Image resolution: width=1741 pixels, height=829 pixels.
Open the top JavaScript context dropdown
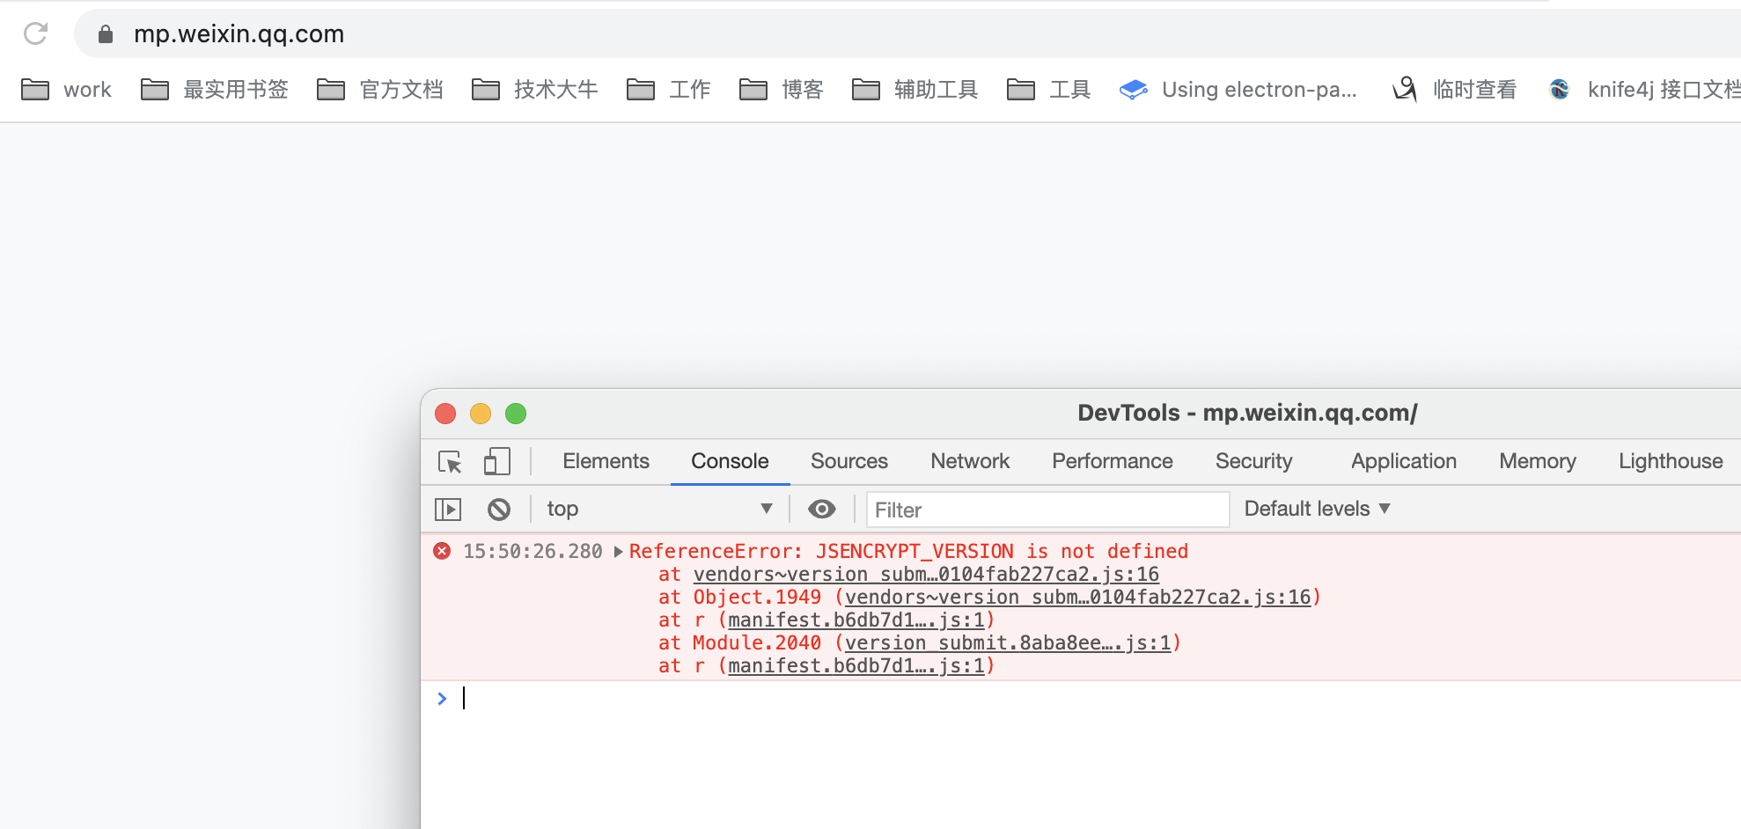click(x=659, y=509)
